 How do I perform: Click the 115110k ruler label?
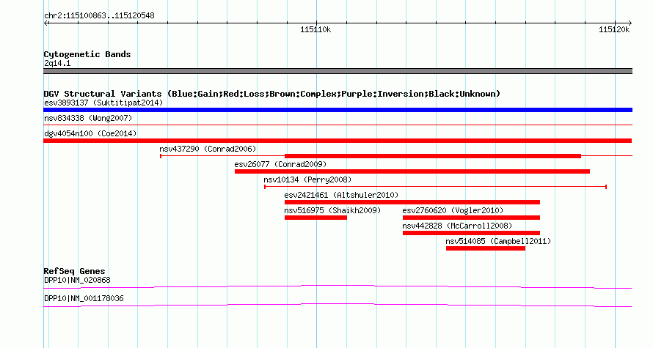pyautogui.click(x=315, y=29)
